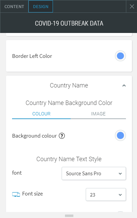This screenshot has height=218, width=137.
Task: Open the Font size dropdown showing 23
Action: coord(106,194)
